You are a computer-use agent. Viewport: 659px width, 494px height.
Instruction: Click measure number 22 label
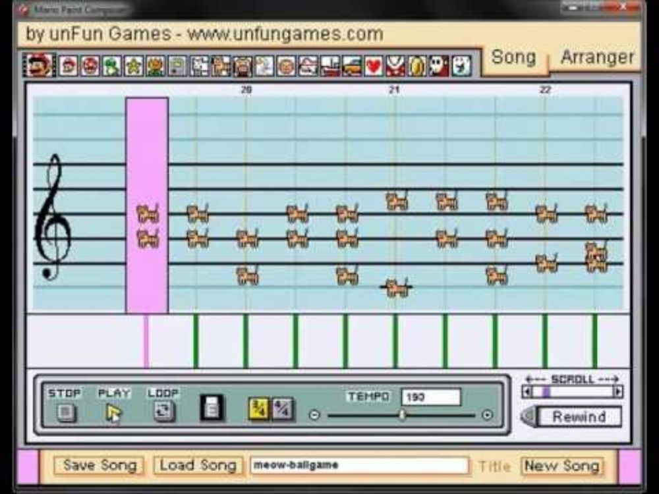coord(545,90)
